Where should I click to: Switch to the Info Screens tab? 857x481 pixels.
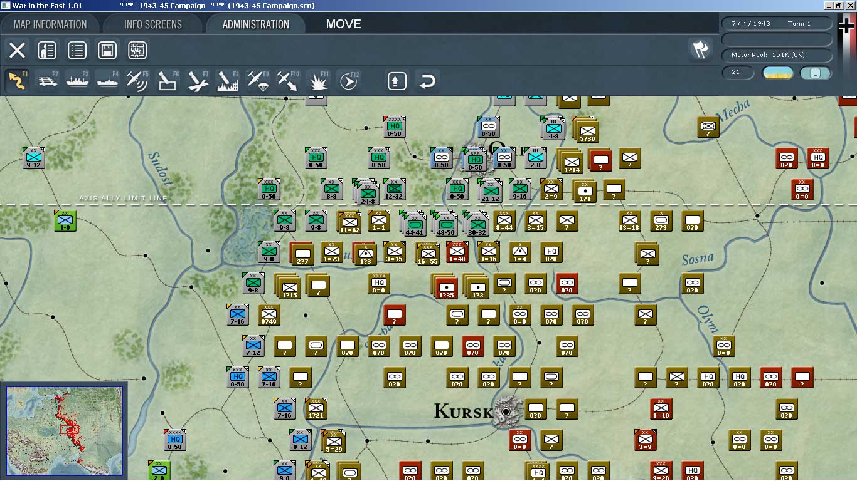pyautogui.click(x=153, y=24)
